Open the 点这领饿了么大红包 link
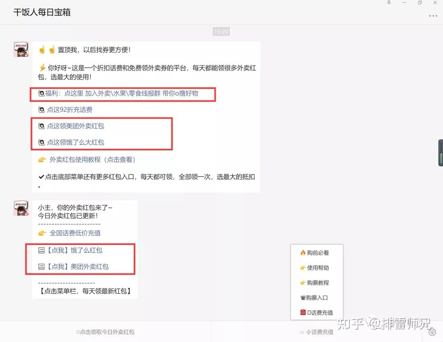The height and width of the screenshot is (342, 443). 75,143
